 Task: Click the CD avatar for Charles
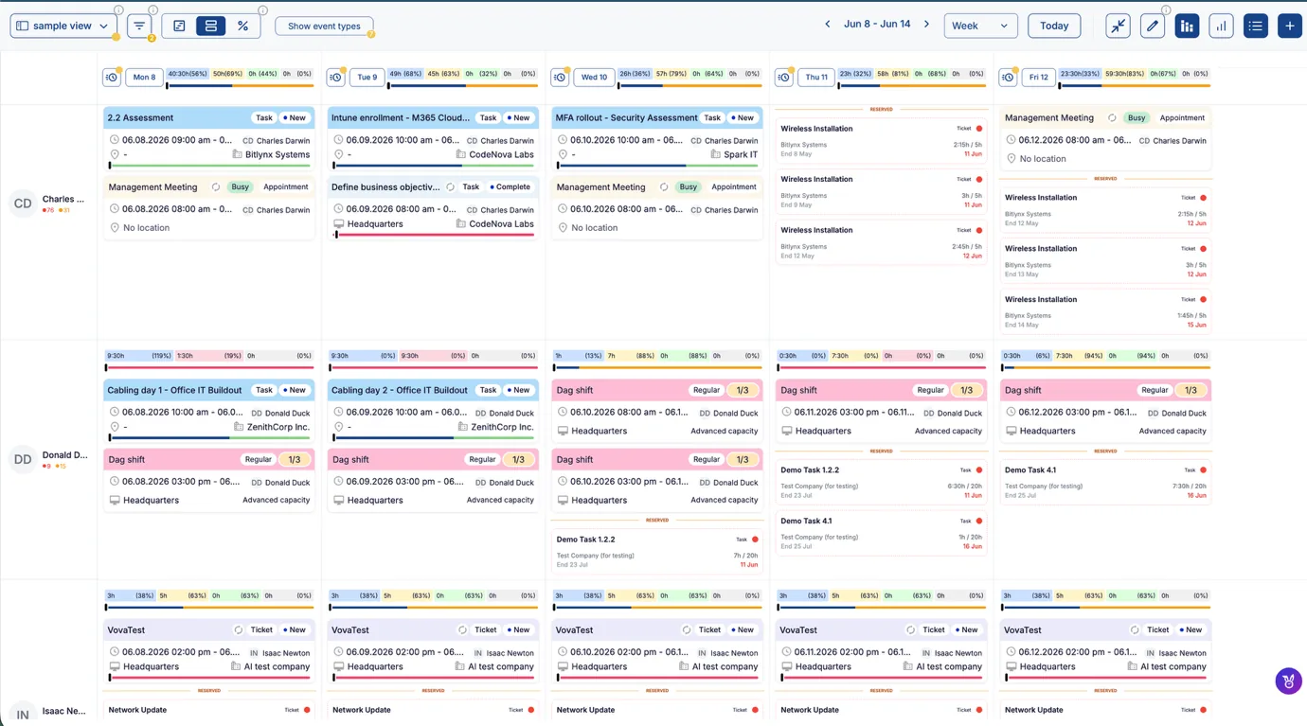pyautogui.click(x=23, y=204)
